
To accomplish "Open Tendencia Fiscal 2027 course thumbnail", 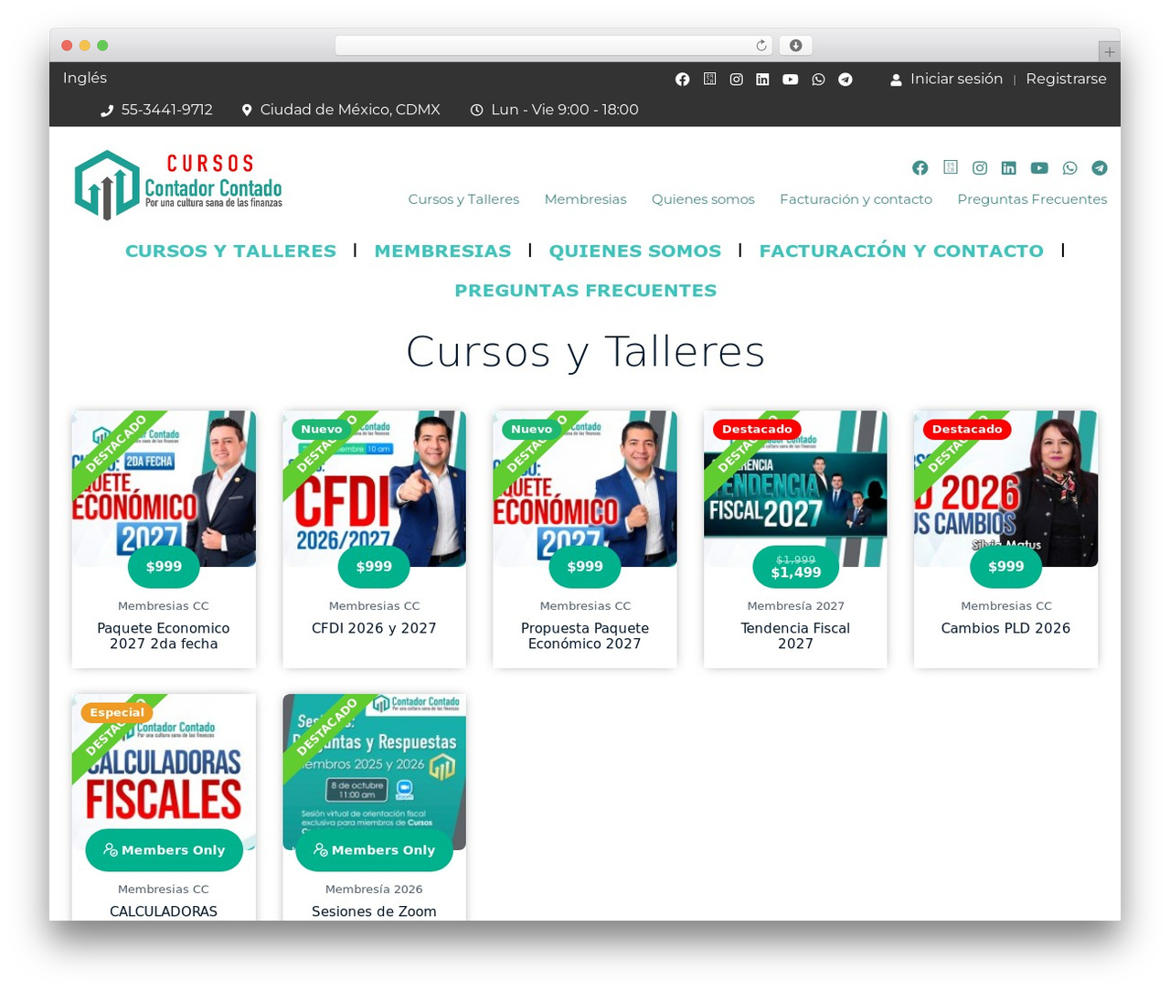I will (795, 488).
